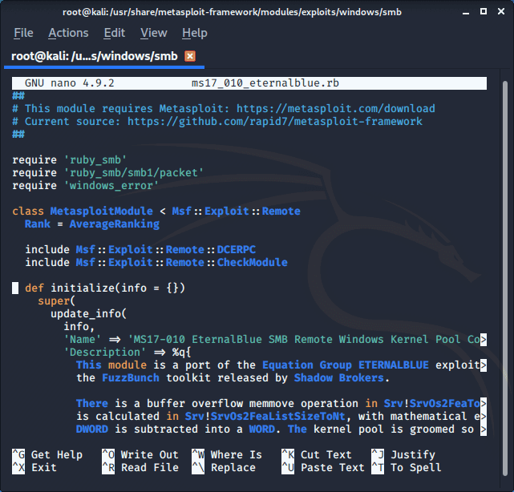Click the ms17_010_eternalblue.rb filename in title bar
Image resolution: width=514 pixels, height=492 pixels.
click(x=265, y=83)
